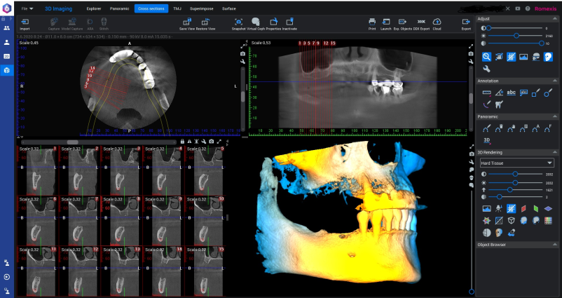
Task: Open the File menu
Action: (x=27, y=8)
